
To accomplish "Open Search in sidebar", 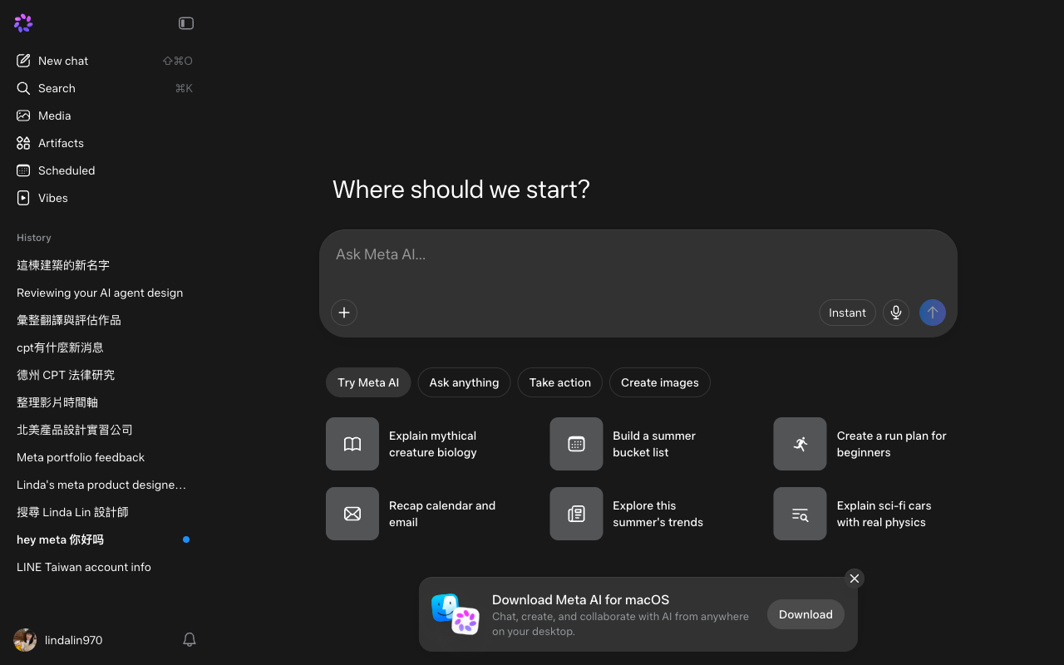I will 104,88.
